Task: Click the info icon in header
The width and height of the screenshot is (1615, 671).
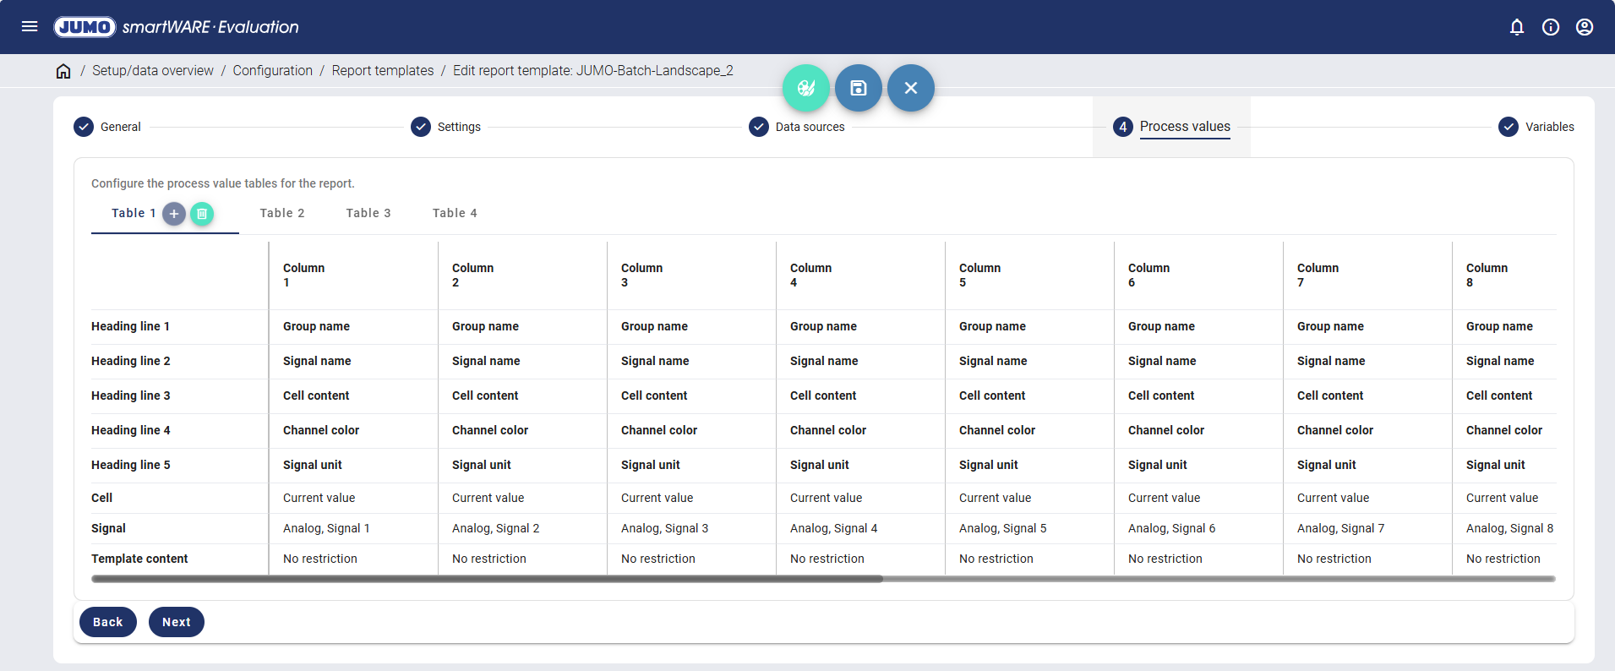Action: 1551,27
